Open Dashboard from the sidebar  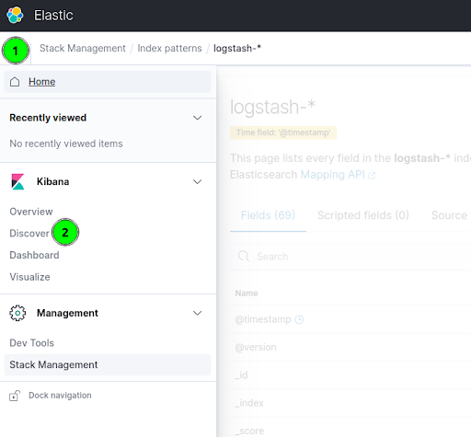pyautogui.click(x=34, y=255)
